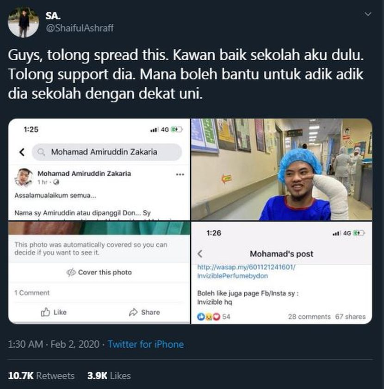Open Mohamad Amiruddin Zakaria's small profile photo

(x=23, y=177)
